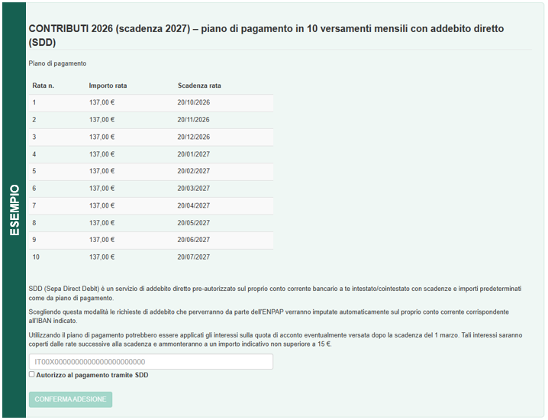The height and width of the screenshot is (420, 548).
Task: Click the due date 20/01/2027
Action: [194, 154]
